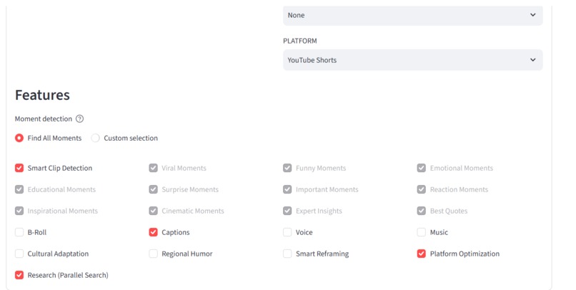Toggle the Expert Insights checkbox
The width and height of the screenshot is (576, 290).
(287, 211)
